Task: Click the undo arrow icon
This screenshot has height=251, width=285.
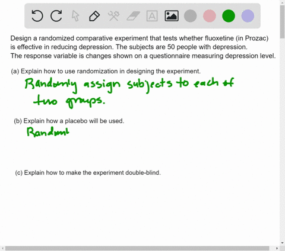Action: [x=37, y=16]
